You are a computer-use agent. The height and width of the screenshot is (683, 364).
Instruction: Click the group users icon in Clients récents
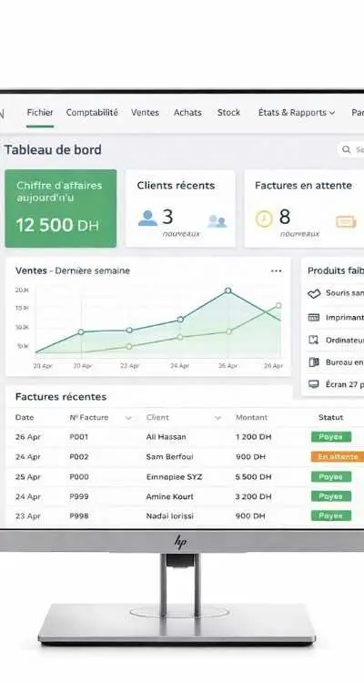(x=217, y=221)
